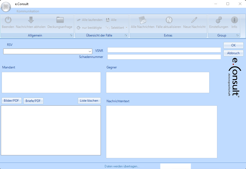The width and height of the screenshot is (246, 169).
Task: Click the Liste löschen button
Action: [x=89, y=101]
